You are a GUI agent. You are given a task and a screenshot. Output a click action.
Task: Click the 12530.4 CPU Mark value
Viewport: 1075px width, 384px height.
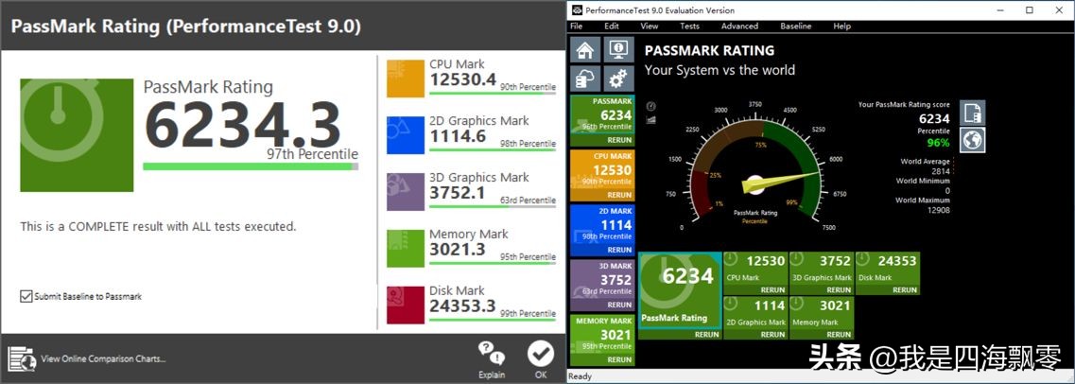pos(462,79)
